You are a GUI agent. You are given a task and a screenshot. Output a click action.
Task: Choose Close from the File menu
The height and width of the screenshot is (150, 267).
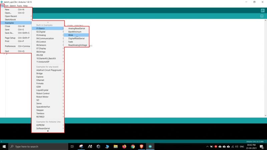(16, 26)
